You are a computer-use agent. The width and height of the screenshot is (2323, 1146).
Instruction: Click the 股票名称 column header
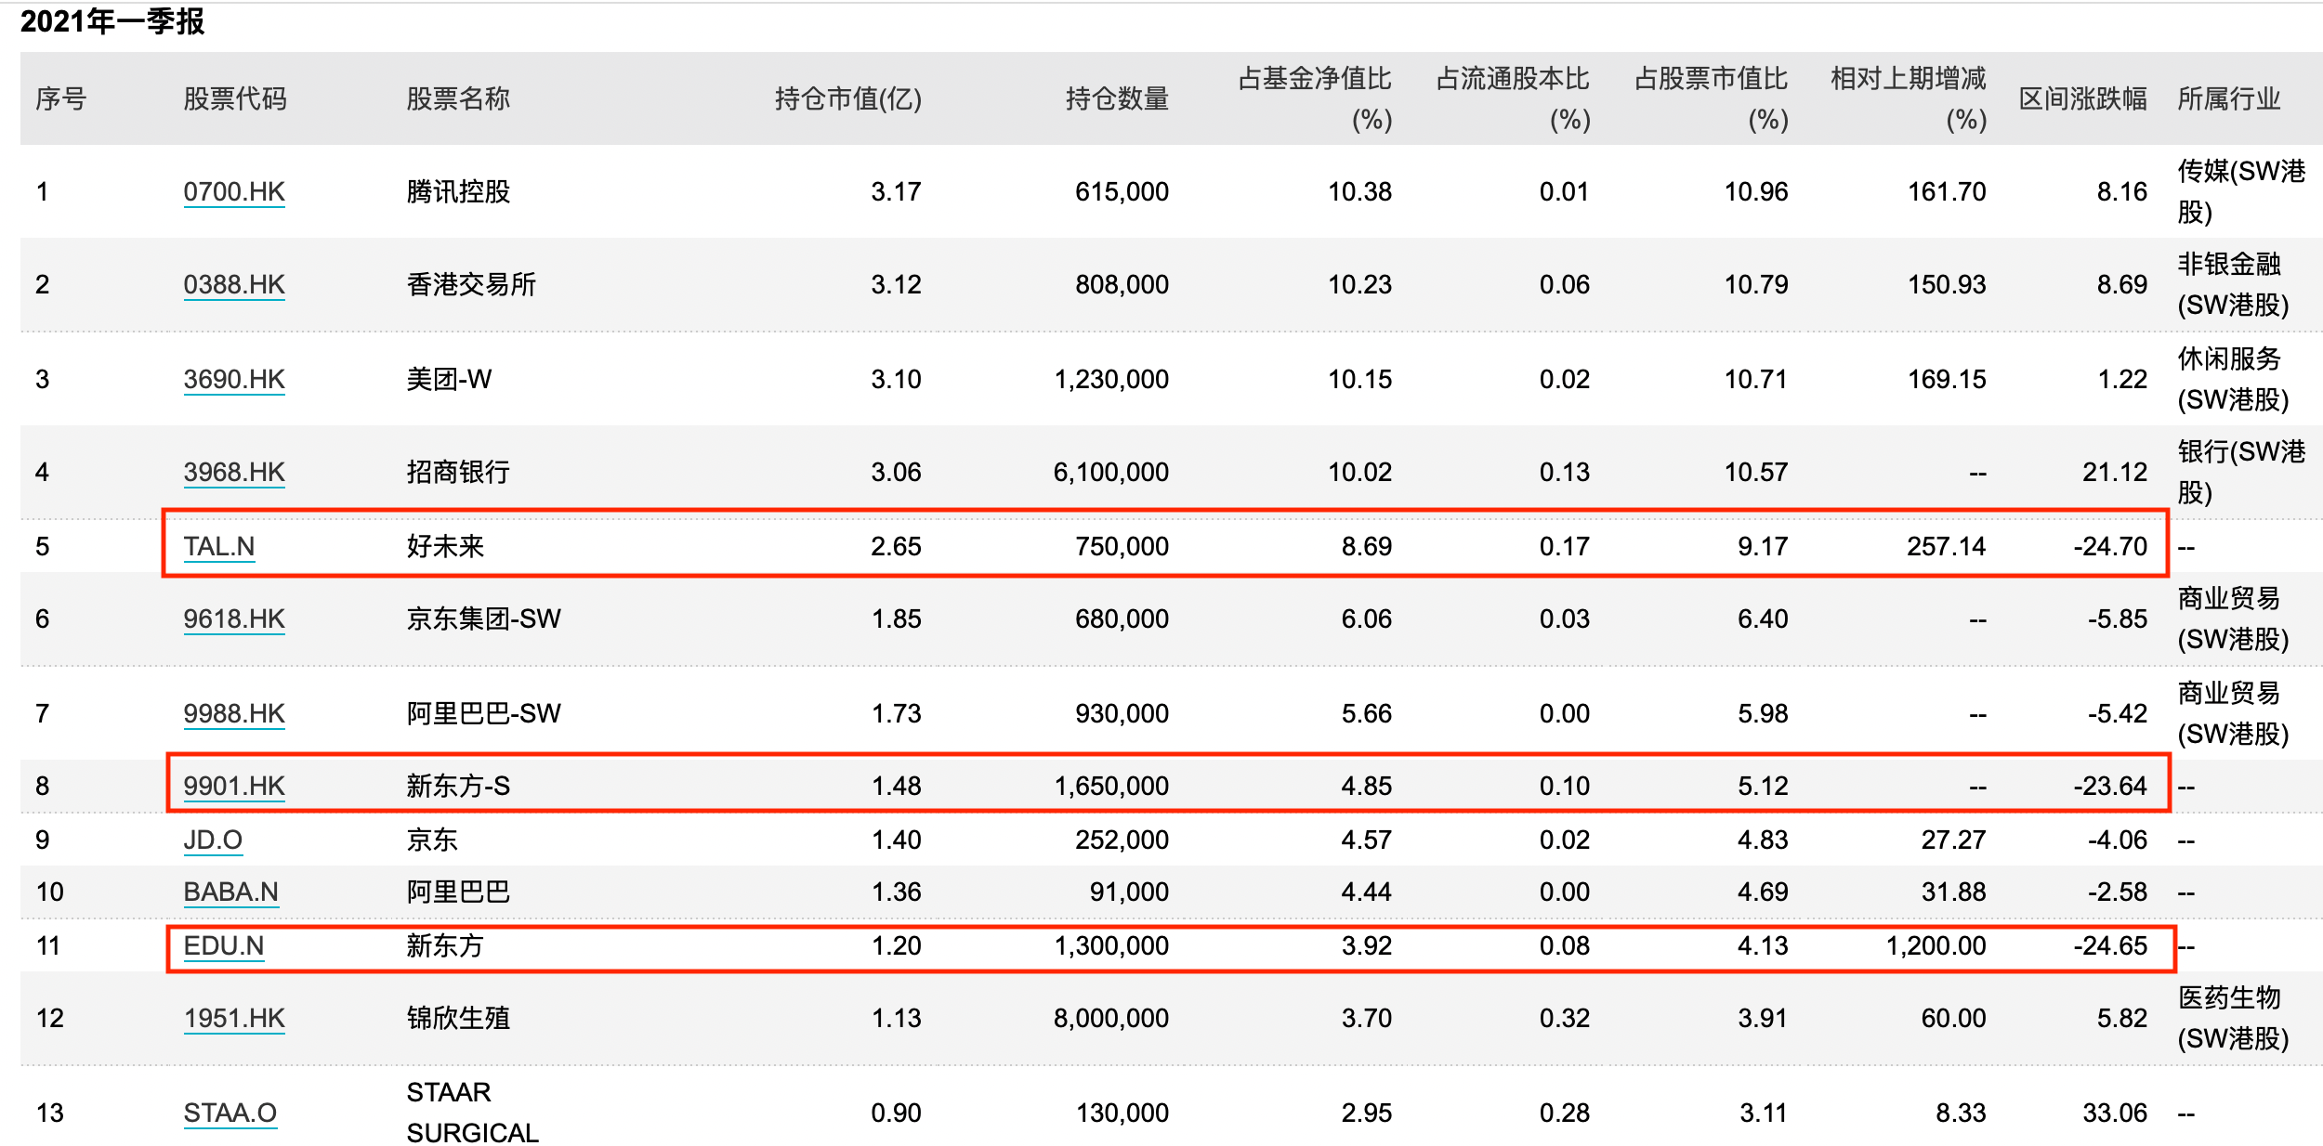tap(458, 98)
